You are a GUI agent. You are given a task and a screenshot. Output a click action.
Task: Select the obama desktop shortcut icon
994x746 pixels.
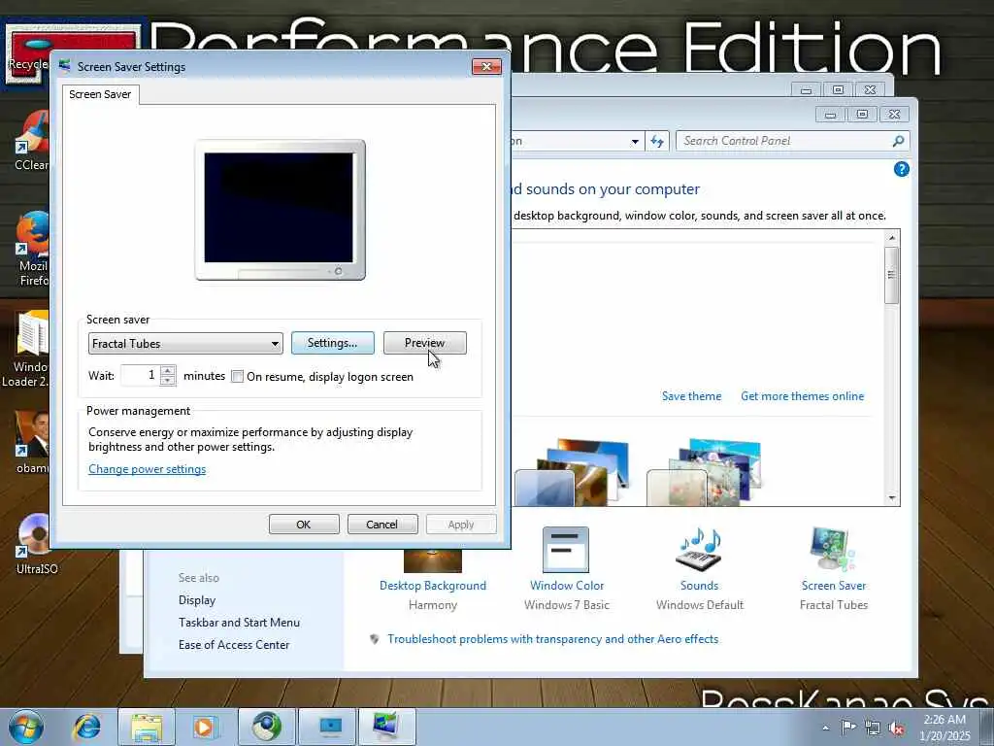32,443
